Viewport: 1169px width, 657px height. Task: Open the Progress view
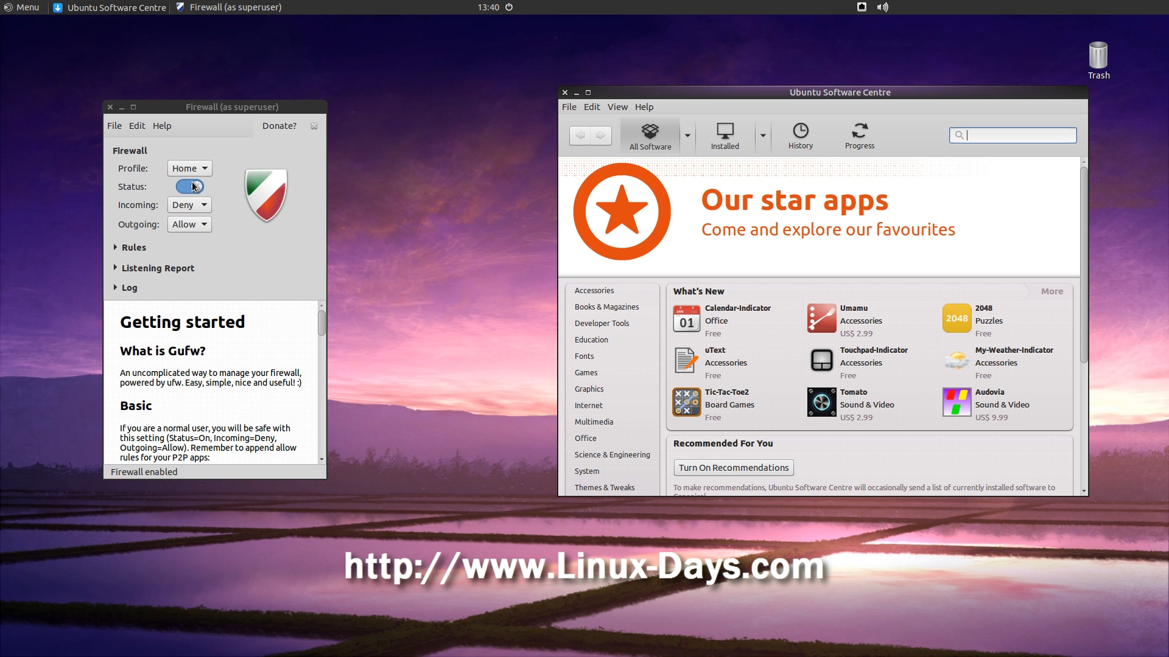pos(859,136)
